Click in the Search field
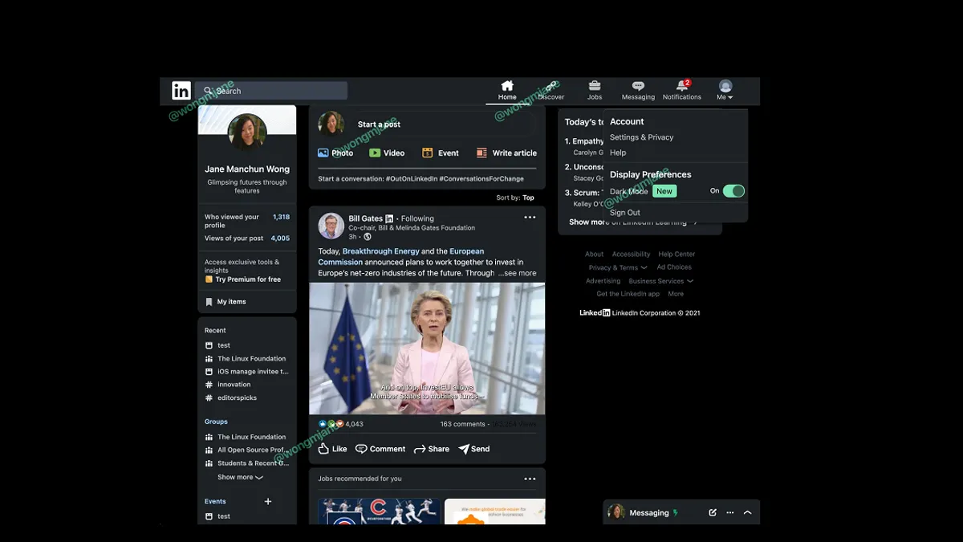963x542 pixels. (x=273, y=91)
